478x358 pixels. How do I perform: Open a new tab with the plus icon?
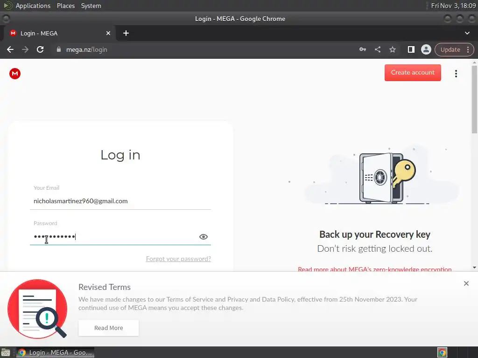click(126, 33)
